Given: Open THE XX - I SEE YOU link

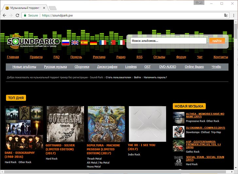Looking at the screenshot, I should pyautogui.click(x=142, y=147).
